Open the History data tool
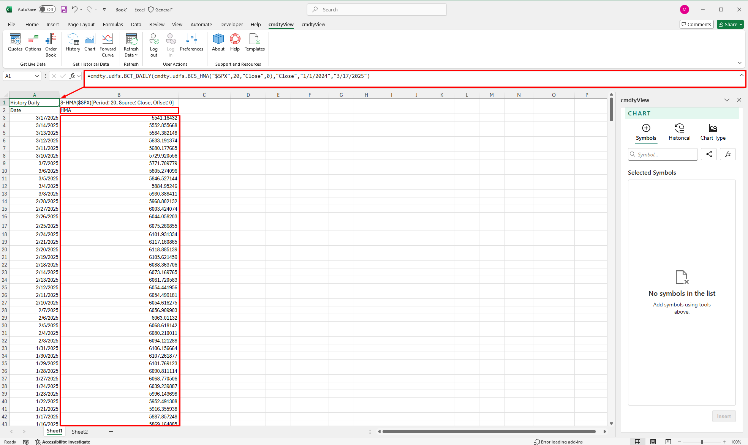The image size is (748, 445). [73, 43]
